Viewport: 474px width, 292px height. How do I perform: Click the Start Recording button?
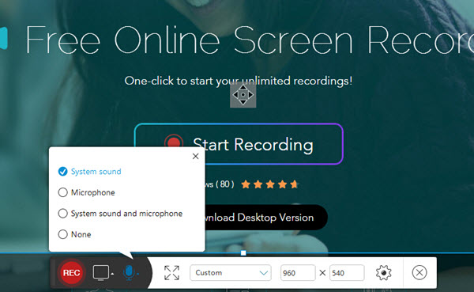(x=239, y=144)
